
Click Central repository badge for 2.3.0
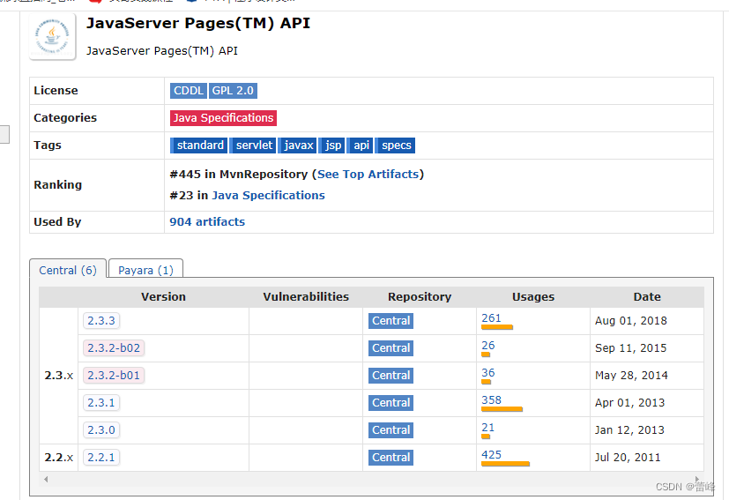tap(391, 430)
